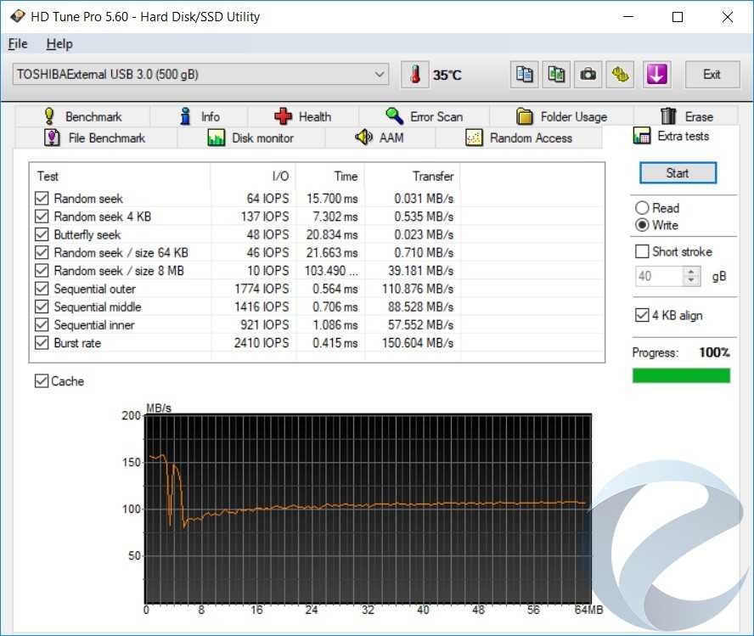Increase short stroke size with up arrow
The width and height of the screenshot is (754, 636).
click(692, 272)
